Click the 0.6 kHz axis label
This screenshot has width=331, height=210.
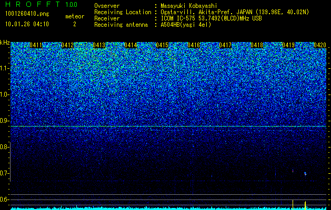(4, 199)
